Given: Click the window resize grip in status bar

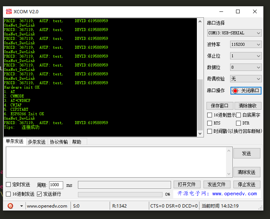Looking at the screenshot, I should (260, 208).
